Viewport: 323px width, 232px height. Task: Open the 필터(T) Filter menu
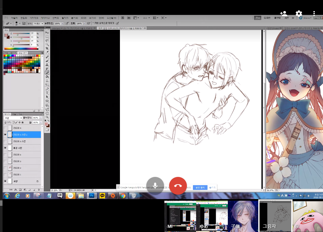tap(65, 18)
